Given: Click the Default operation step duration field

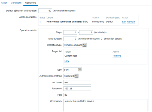Looking at the screenshot, I should (x=45, y=11).
